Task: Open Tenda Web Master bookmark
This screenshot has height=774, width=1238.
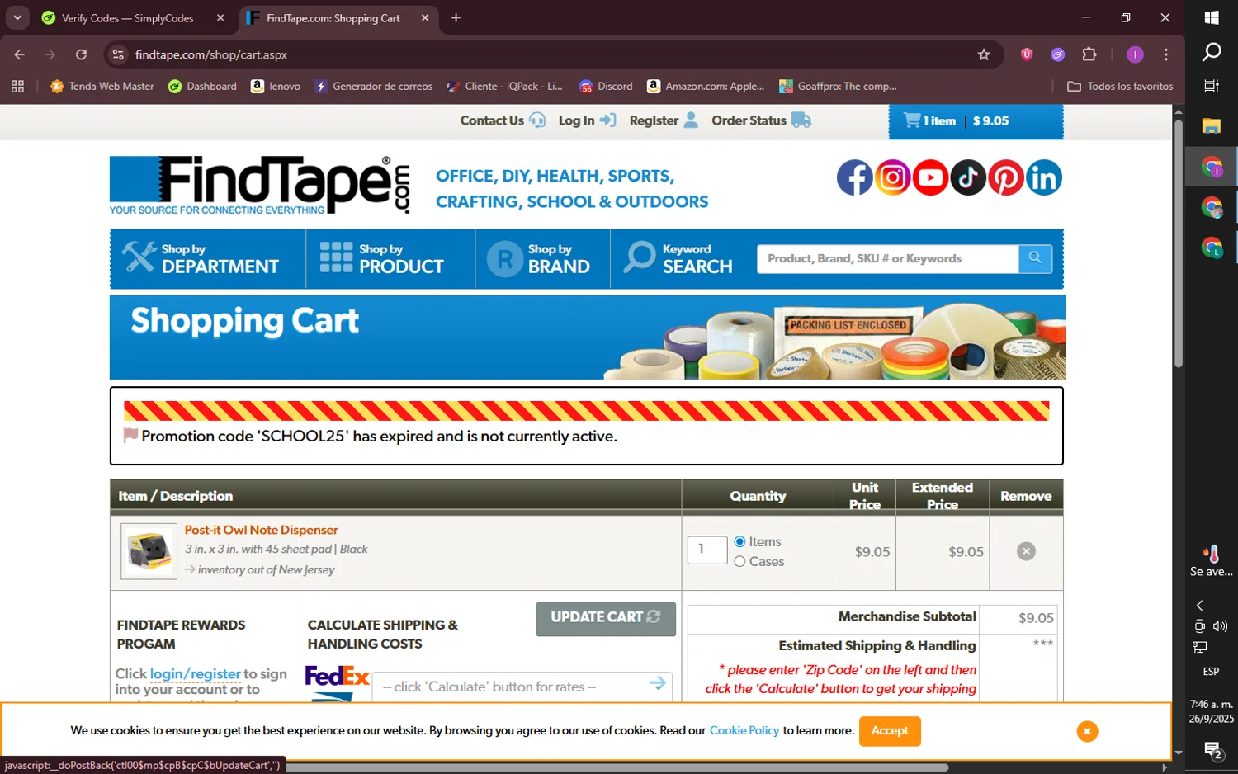Action: 102,86
